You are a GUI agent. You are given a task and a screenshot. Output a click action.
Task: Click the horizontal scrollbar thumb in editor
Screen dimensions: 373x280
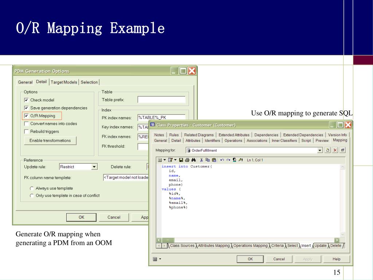168,240
